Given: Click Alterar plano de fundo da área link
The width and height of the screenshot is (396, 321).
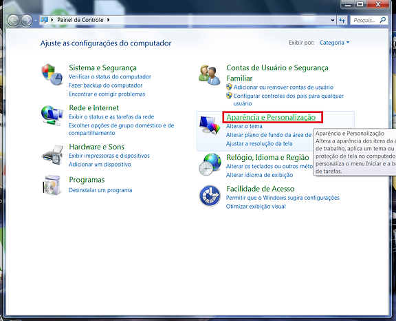Looking at the screenshot, I should [x=269, y=135].
